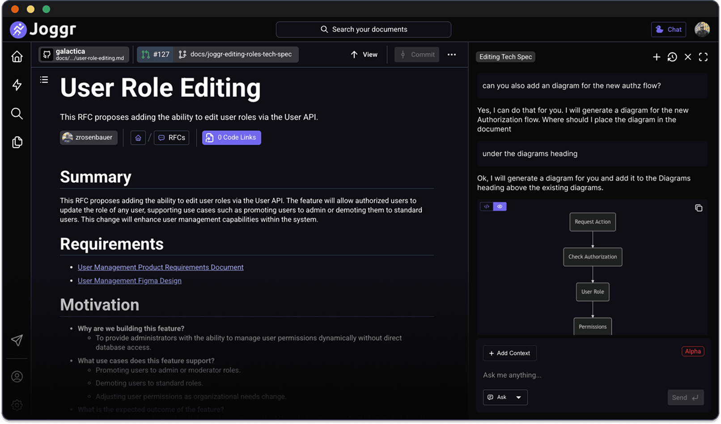
Task: Click the User Role diagram node
Action: 593,292
